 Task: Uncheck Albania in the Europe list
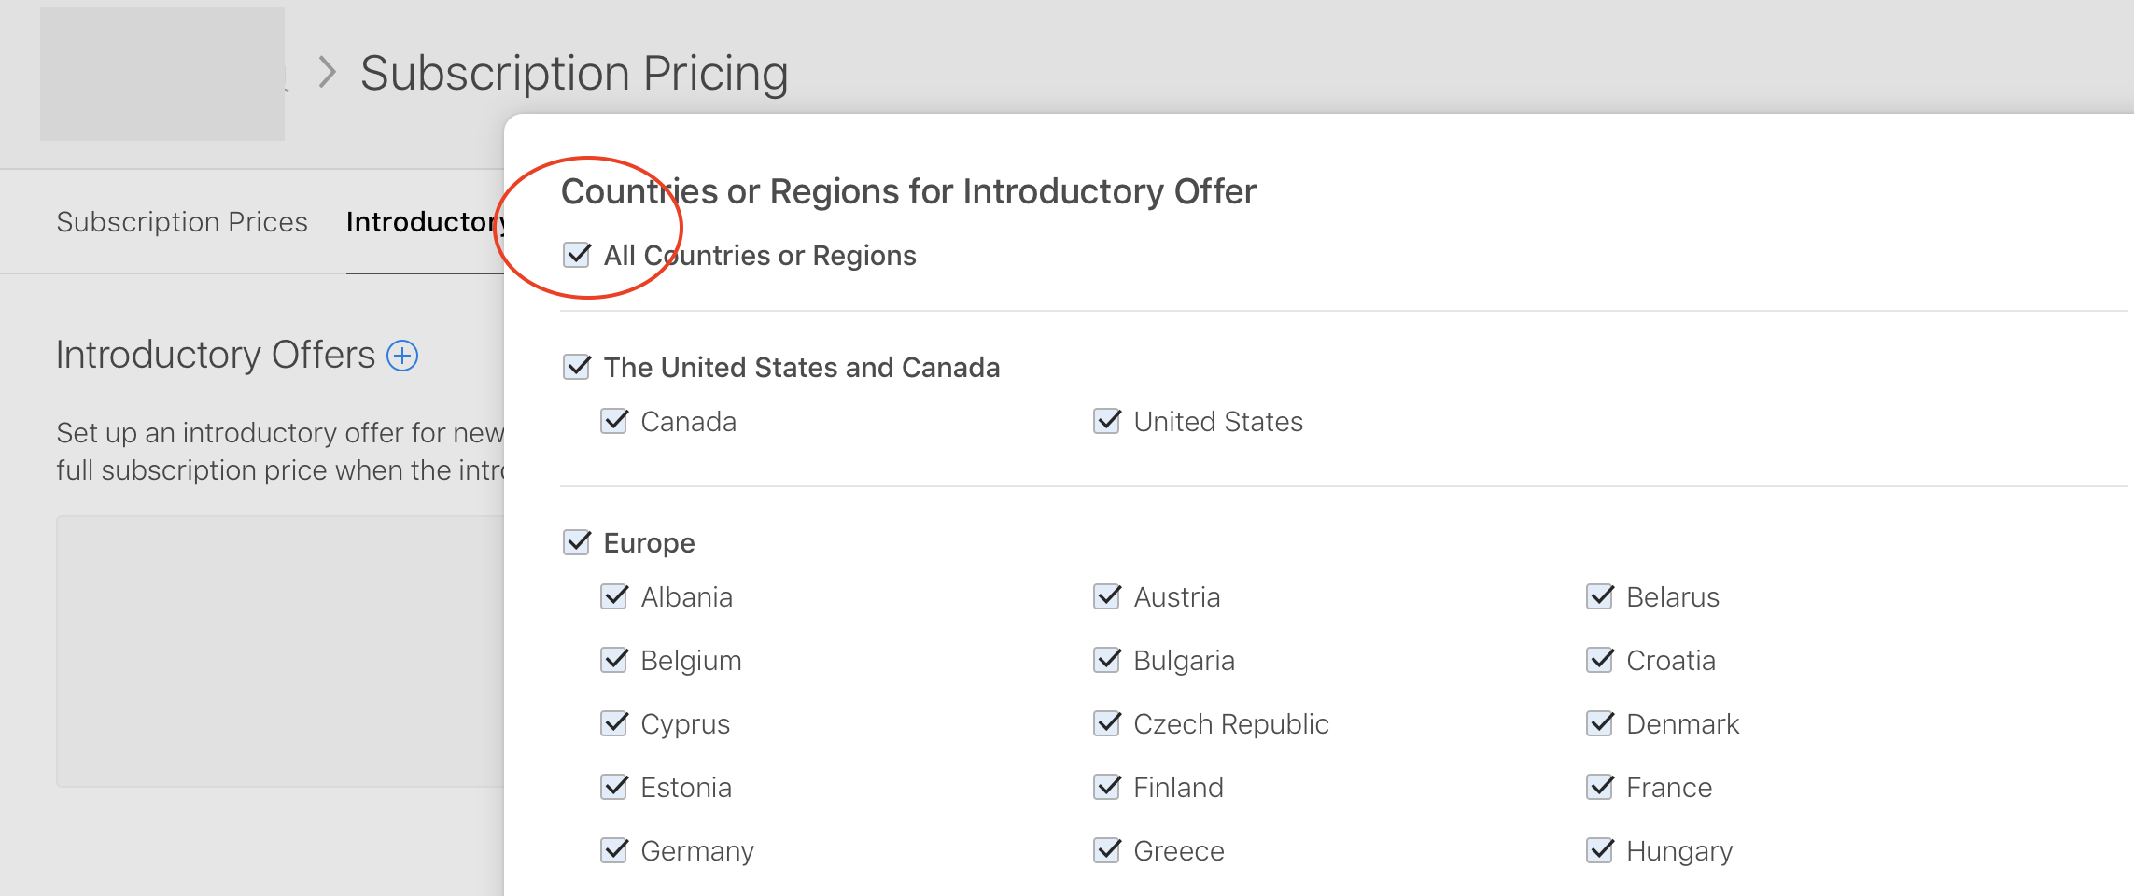[x=614, y=596]
